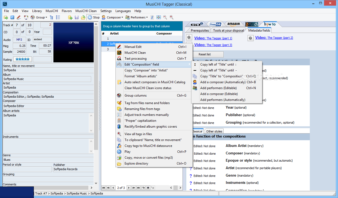Switch to the Other styles tab
This screenshot has height=198, width=338.
(x=214, y=131)
